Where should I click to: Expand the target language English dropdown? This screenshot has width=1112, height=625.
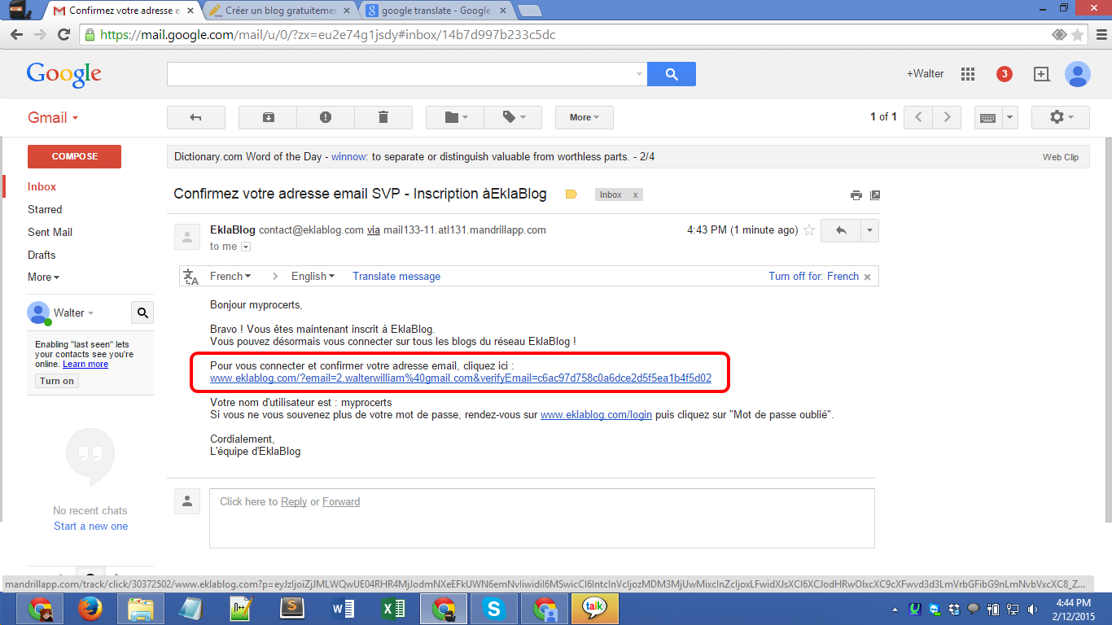(x=313, y=277)
